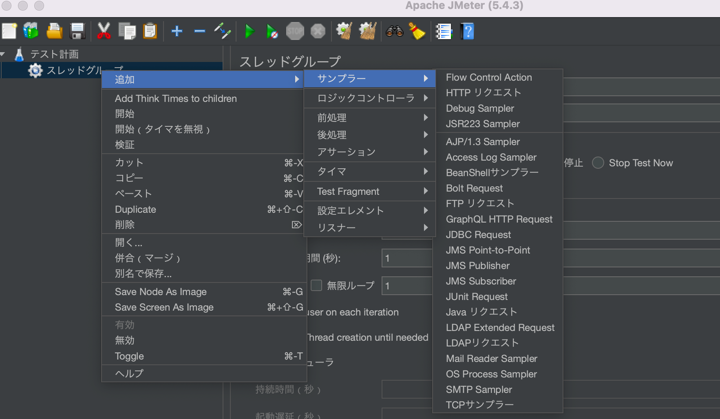This screenshot has width=720, height=419.
Task: Click the Clear results gear-broom icon
Action: tap(344, 31)
